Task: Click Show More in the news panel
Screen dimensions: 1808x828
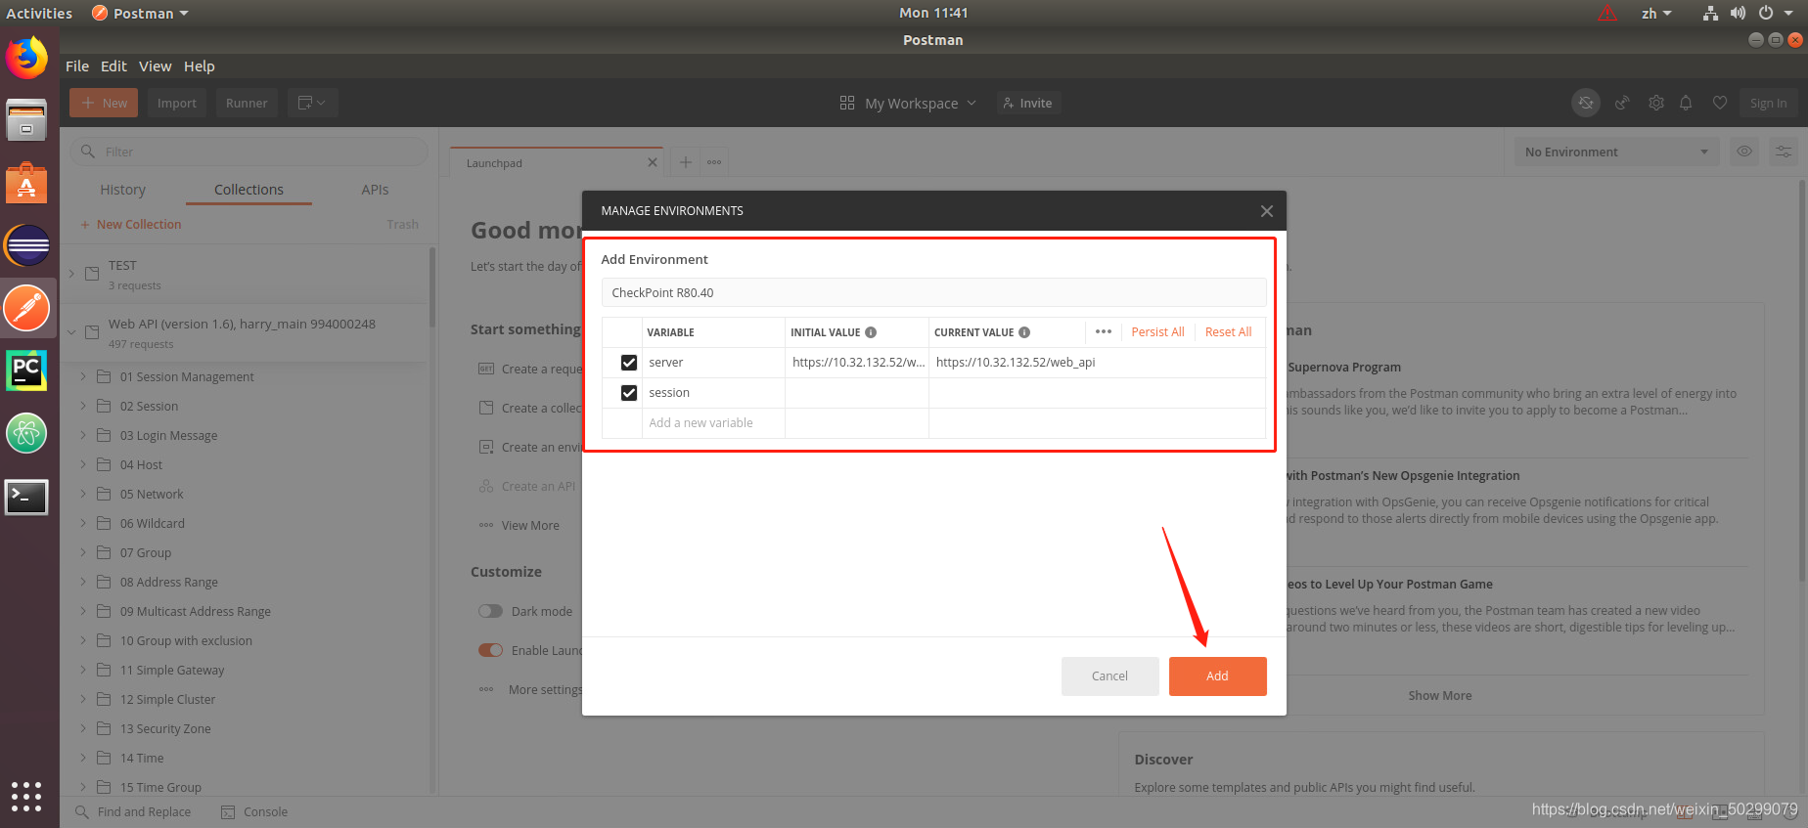Action: 1439,696
